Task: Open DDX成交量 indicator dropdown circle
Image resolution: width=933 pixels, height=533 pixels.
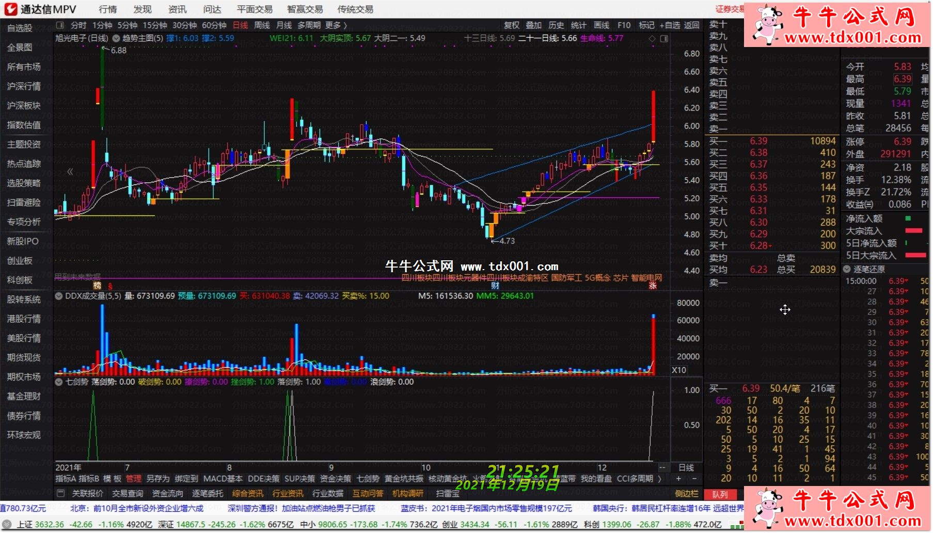Action: pyautogui.click(x=59, y=296)
